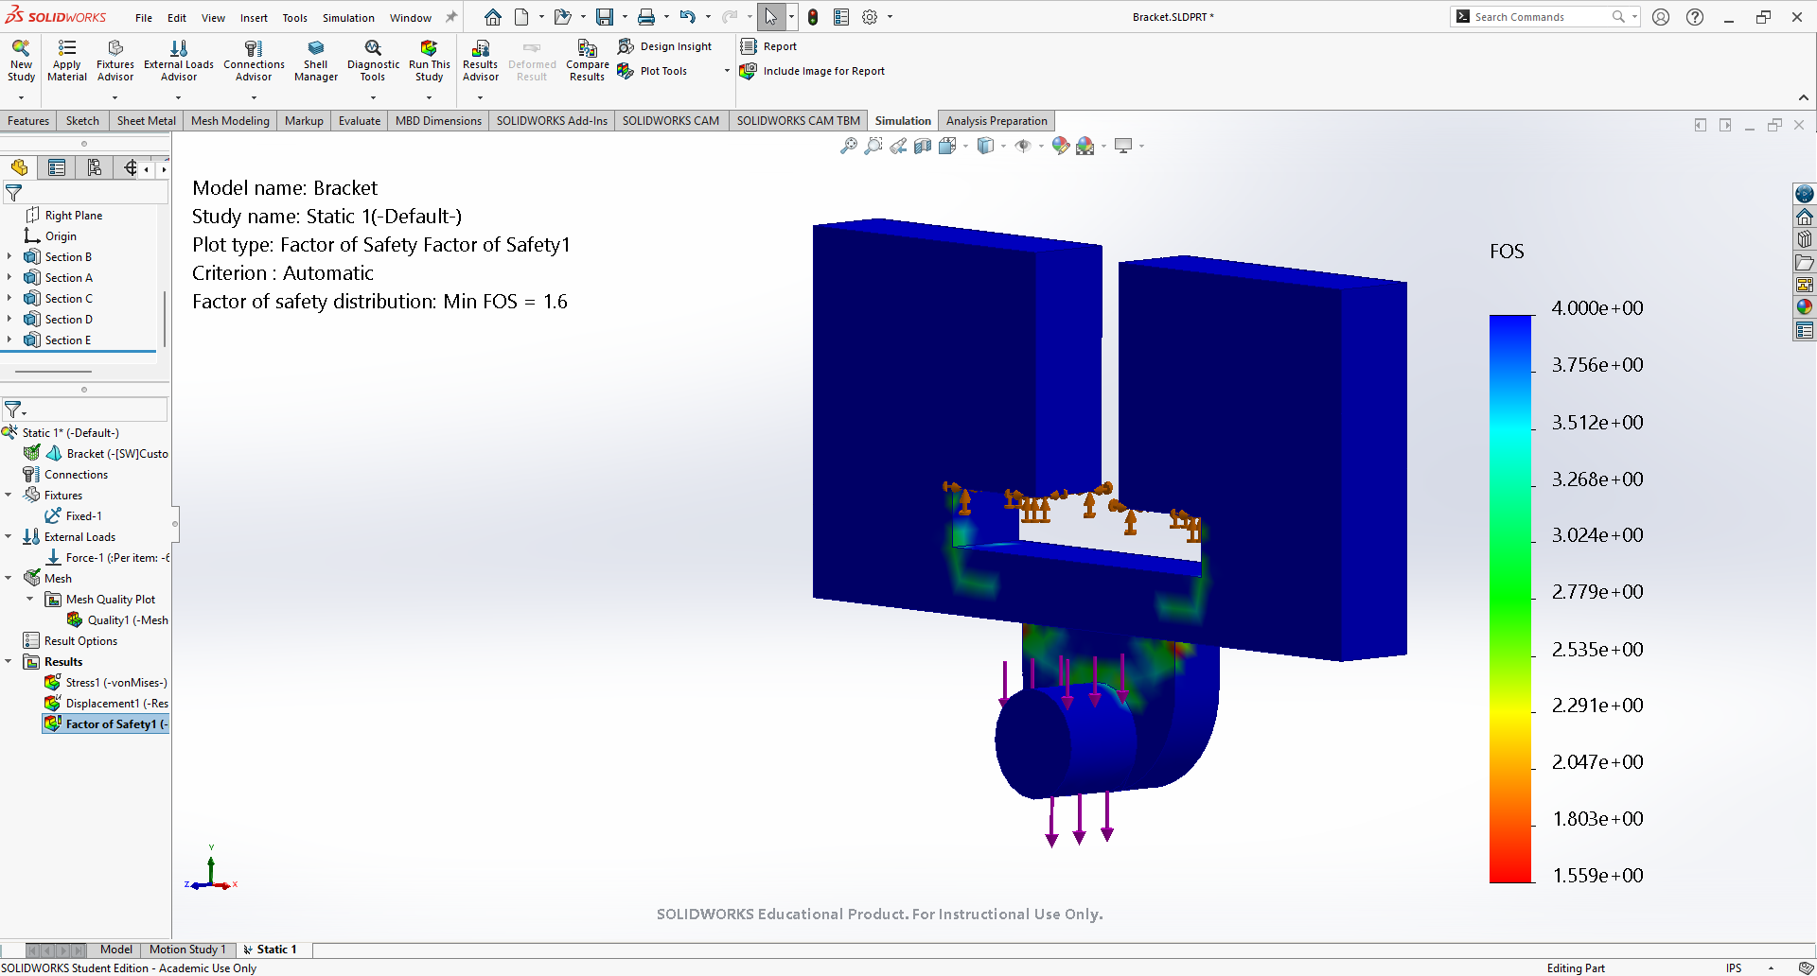
Task: Open Options gear icon
Action: click(x=870, y=17)
